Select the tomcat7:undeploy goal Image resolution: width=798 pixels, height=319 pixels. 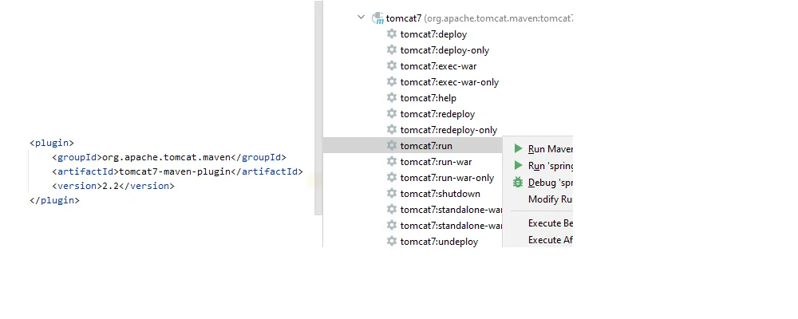(x=439, y=242)
